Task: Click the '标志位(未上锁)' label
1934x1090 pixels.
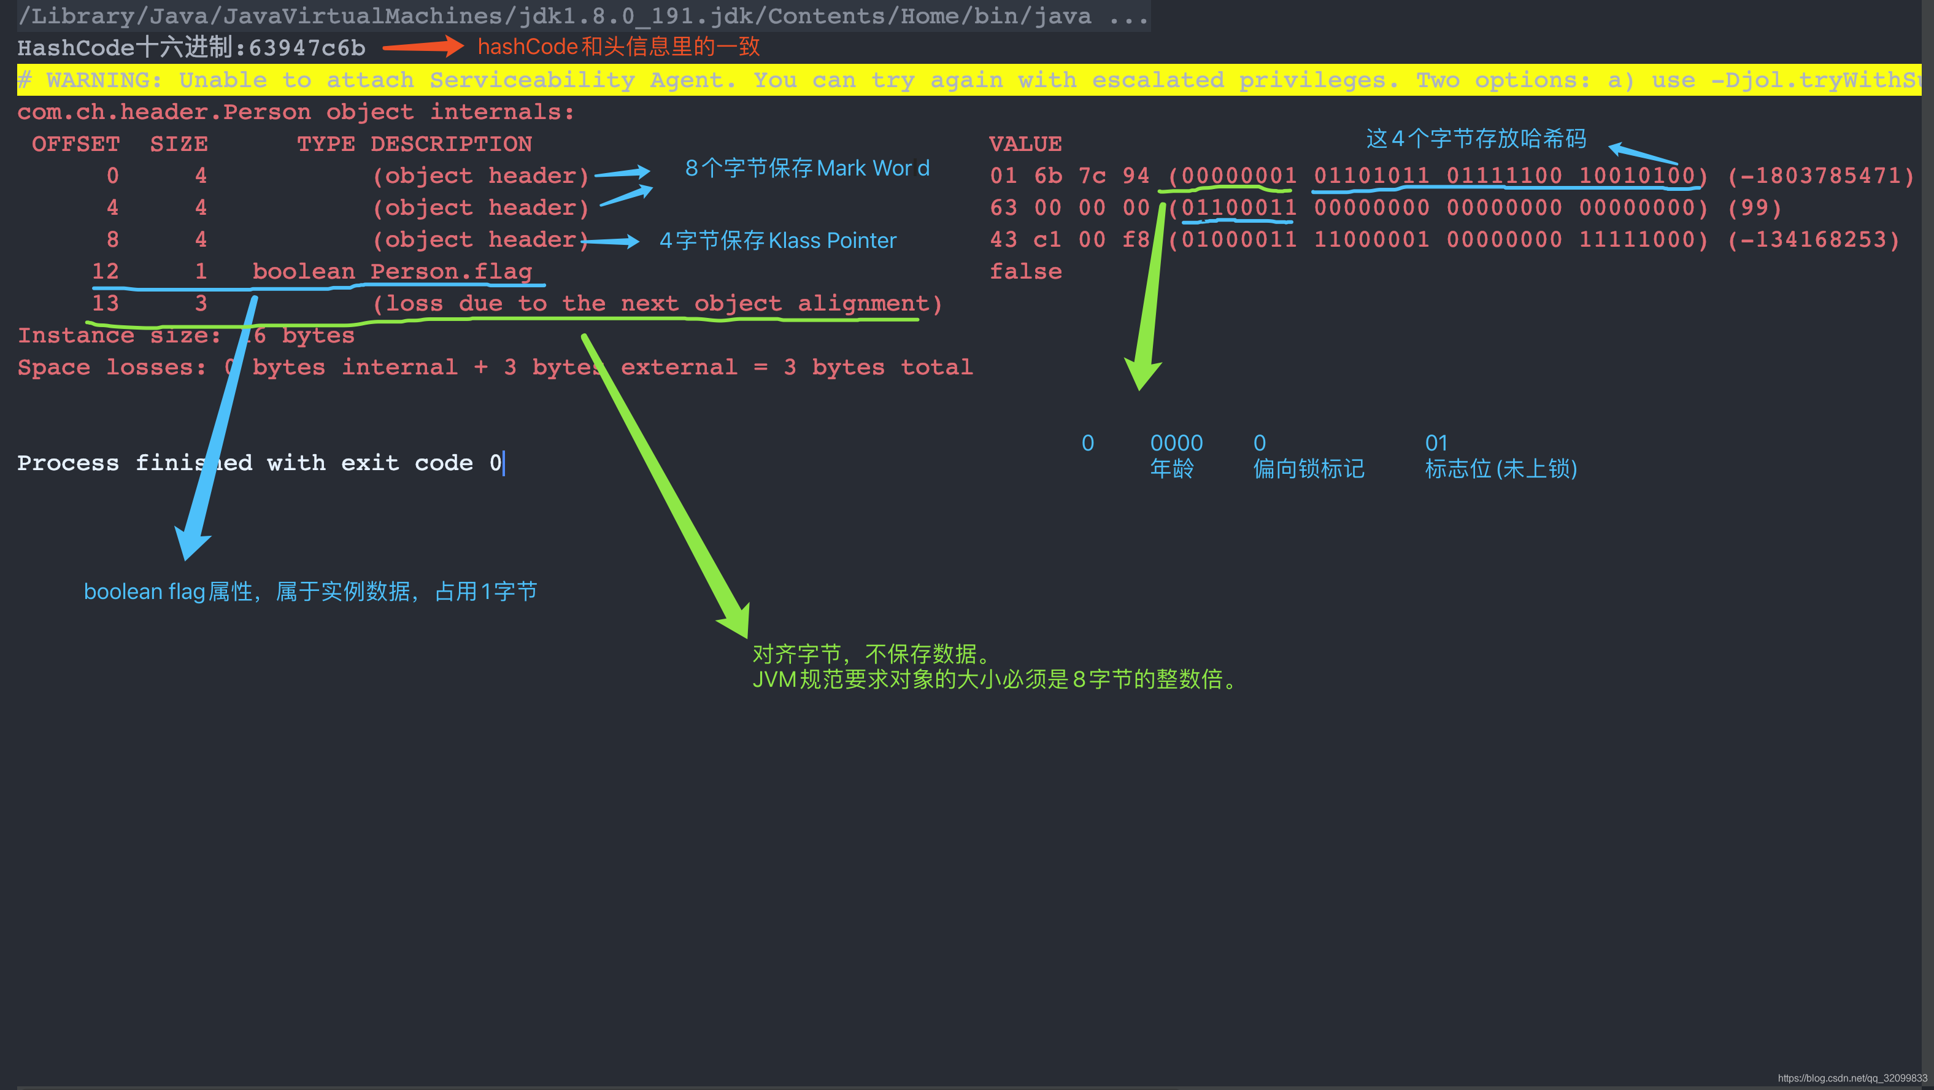Action: [1500, 469]
